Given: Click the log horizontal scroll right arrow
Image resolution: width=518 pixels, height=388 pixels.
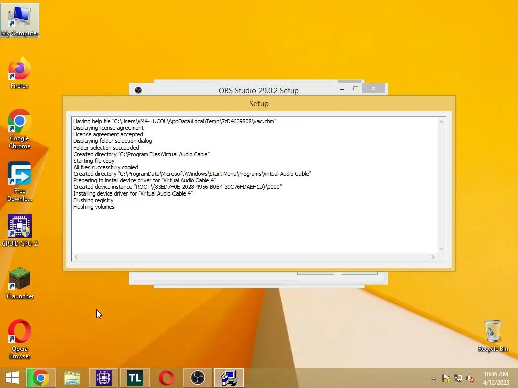Looking at the screenshot, I should coord(433,257).
